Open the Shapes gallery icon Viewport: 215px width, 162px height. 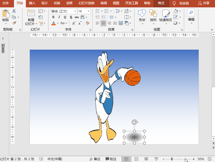point(142,13)
